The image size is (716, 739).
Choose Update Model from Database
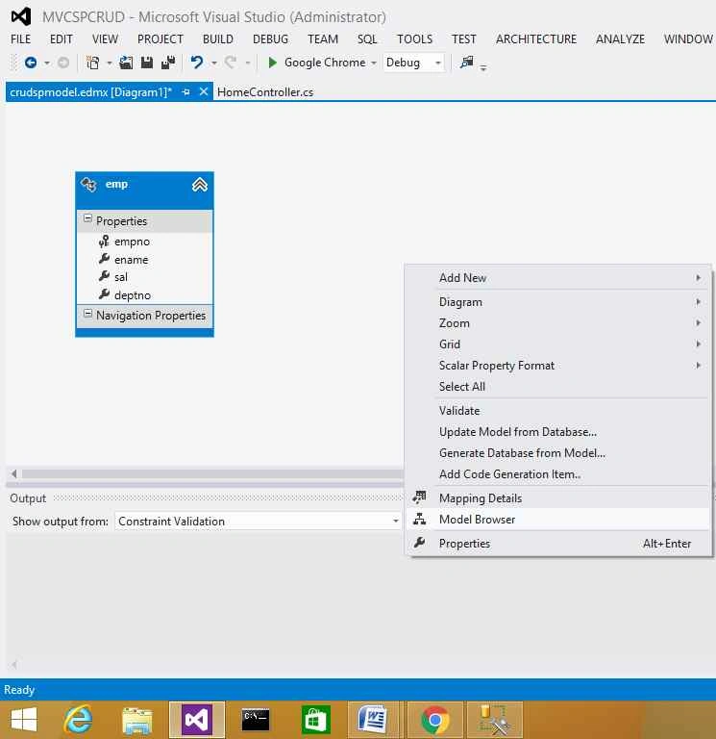point(557,432)
